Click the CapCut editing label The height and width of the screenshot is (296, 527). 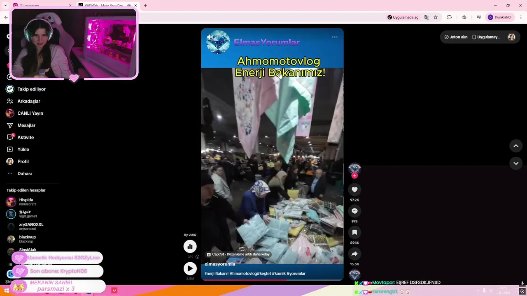click(x=238, y=254)
